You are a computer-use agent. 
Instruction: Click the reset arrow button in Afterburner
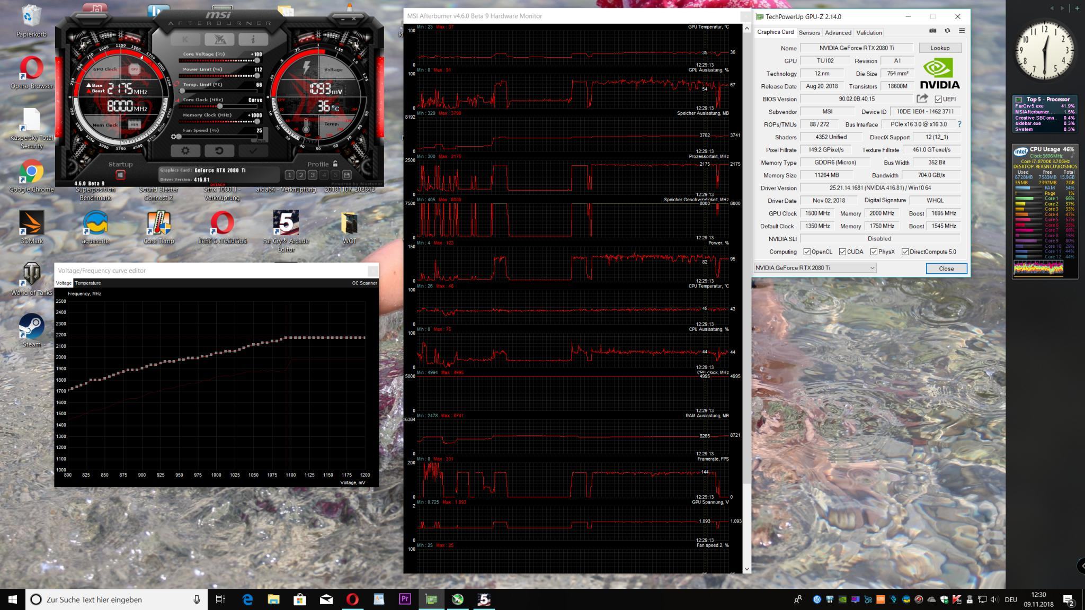[x=219, y=150]
